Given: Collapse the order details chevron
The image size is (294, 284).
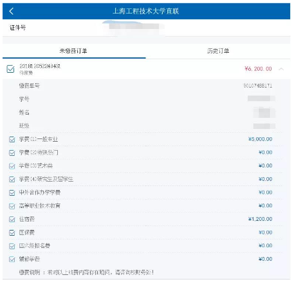Looking at the screenshot, I should pos(281,69).
